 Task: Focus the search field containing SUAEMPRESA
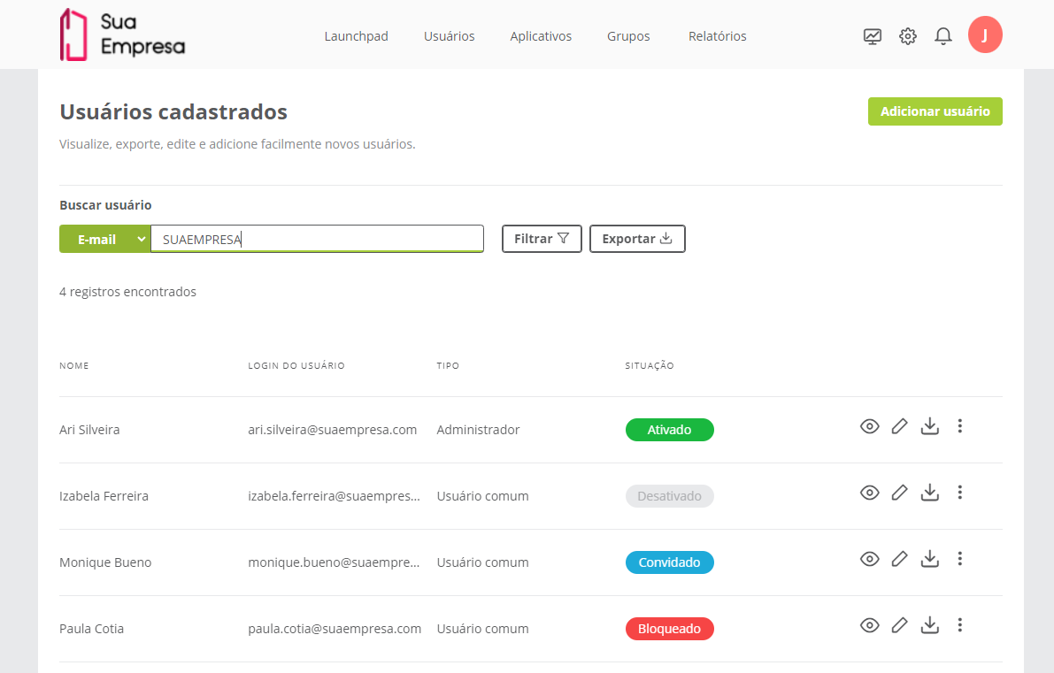pos(318,239)
